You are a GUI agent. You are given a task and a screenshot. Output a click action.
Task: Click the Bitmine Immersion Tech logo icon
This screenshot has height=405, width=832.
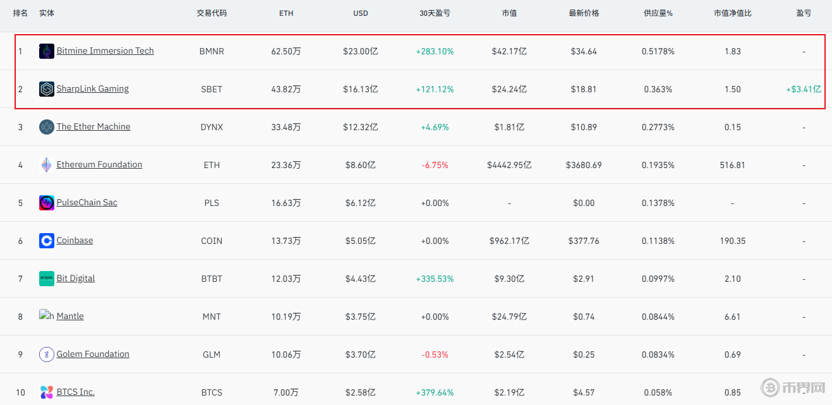47,51
